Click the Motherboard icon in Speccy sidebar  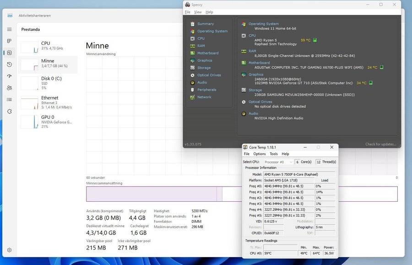point(192,53)
